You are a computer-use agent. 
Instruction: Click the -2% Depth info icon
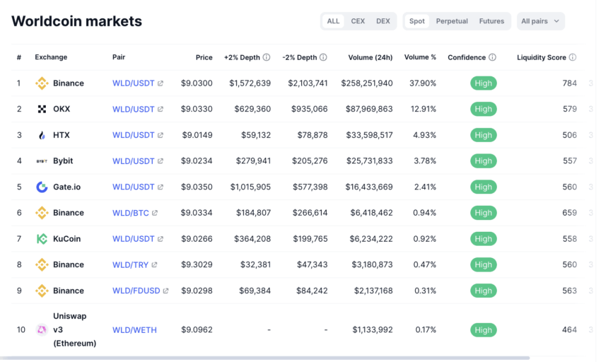click(323, 57)
